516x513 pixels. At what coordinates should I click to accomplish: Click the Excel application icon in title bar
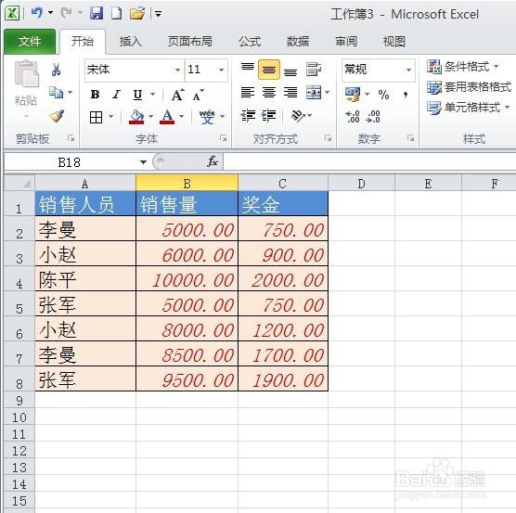click(12, 14)
